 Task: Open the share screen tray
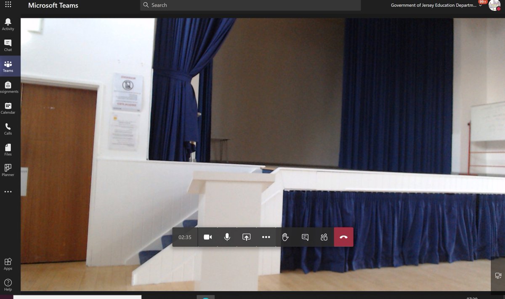click(247, 237)
